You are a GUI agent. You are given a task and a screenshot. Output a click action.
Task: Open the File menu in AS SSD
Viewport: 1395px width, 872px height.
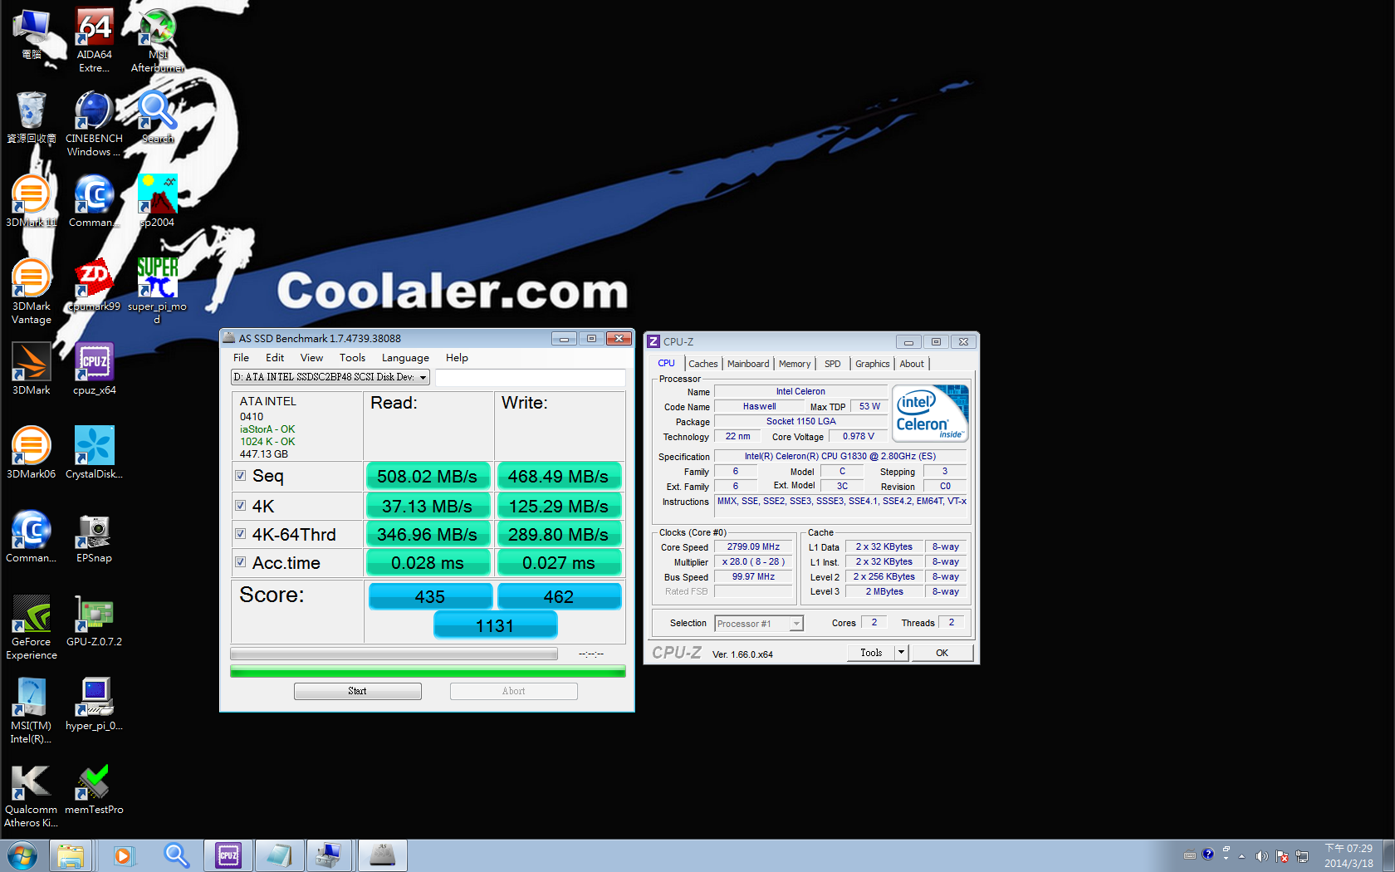tap(242, 358)
